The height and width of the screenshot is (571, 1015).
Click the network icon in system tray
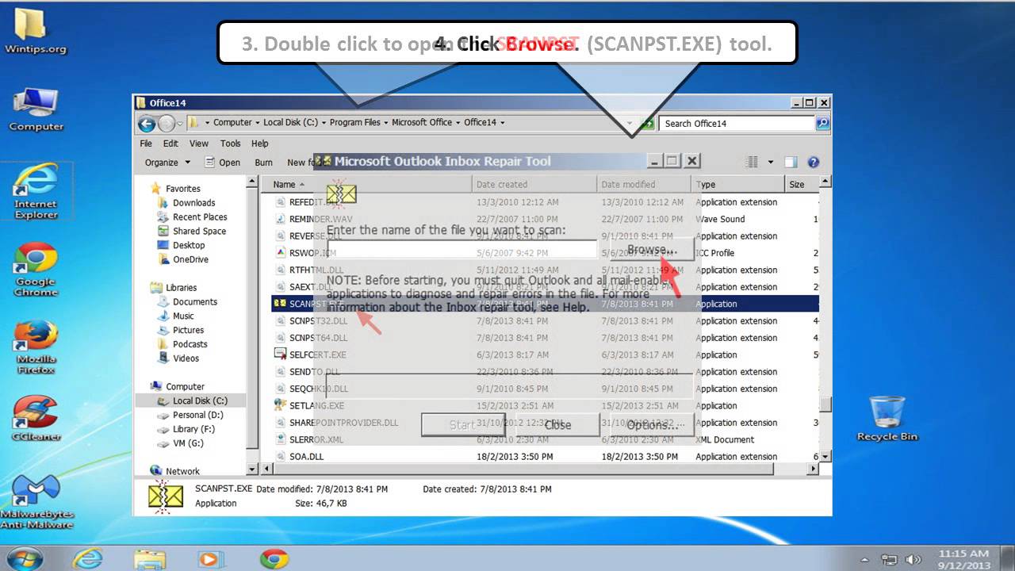tap(891, 559)
